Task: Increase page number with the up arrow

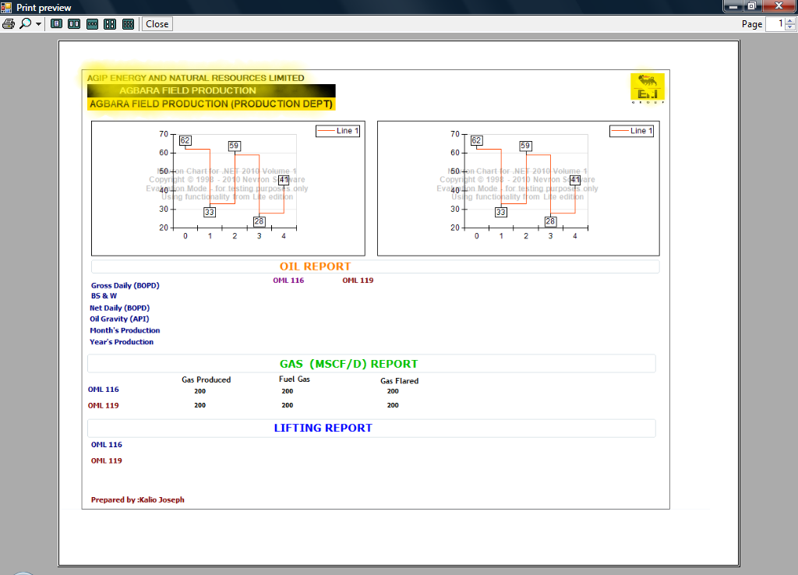Action: click(791, 21)
